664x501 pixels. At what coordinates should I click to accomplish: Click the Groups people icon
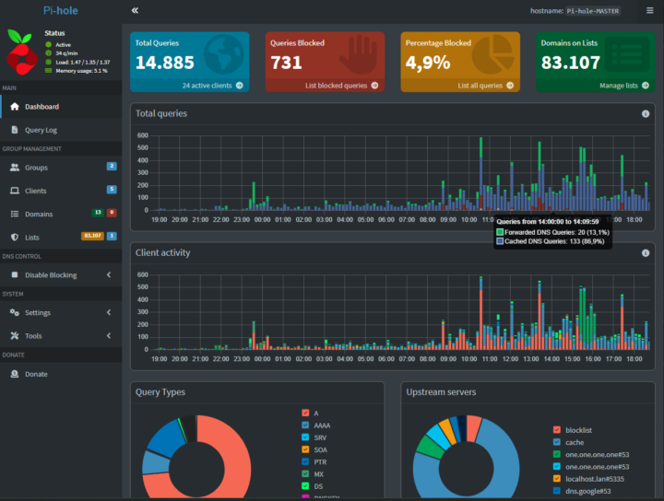pos(15,168)
